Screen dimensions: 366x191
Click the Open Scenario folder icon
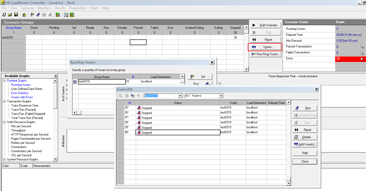pyautogui.click(x=10, y=15)
